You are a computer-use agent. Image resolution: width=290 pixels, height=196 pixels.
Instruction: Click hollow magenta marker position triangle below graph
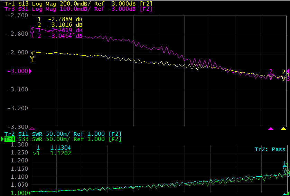point(32,128)
